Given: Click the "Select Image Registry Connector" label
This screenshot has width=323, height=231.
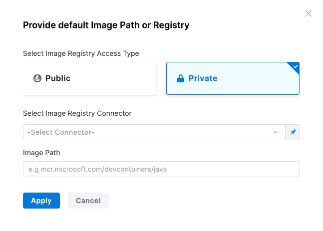Looking at the screenshot, I should tap(77, 113).
